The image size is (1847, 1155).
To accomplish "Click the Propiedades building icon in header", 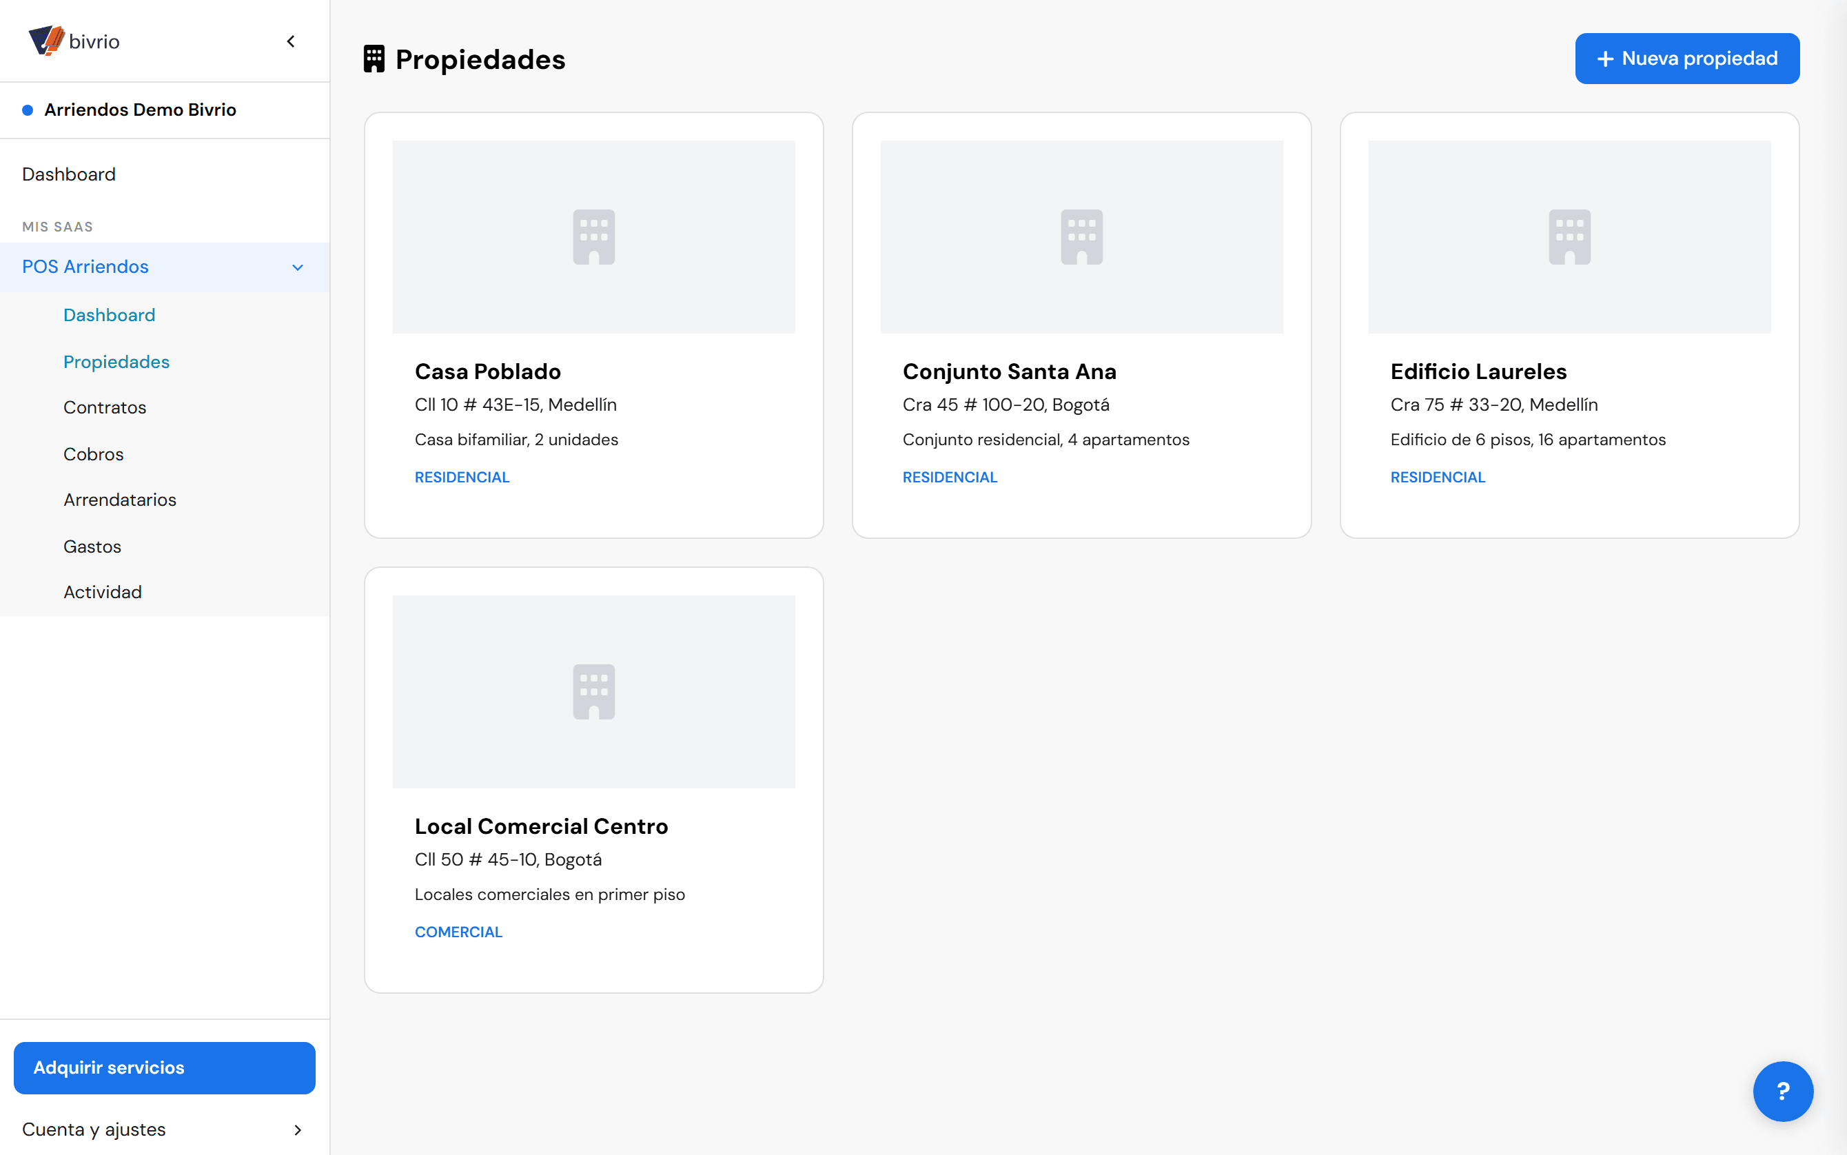I will (374, 59).
